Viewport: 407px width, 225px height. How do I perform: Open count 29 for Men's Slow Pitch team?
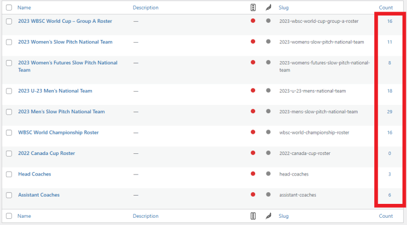(389, 112)
